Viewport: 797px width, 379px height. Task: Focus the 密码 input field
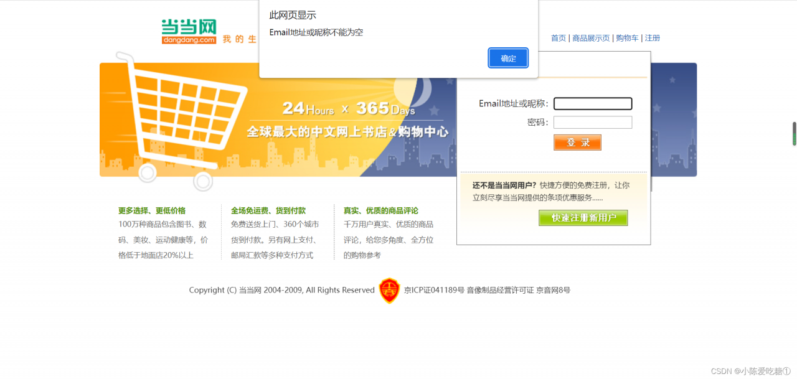point(593,122)
